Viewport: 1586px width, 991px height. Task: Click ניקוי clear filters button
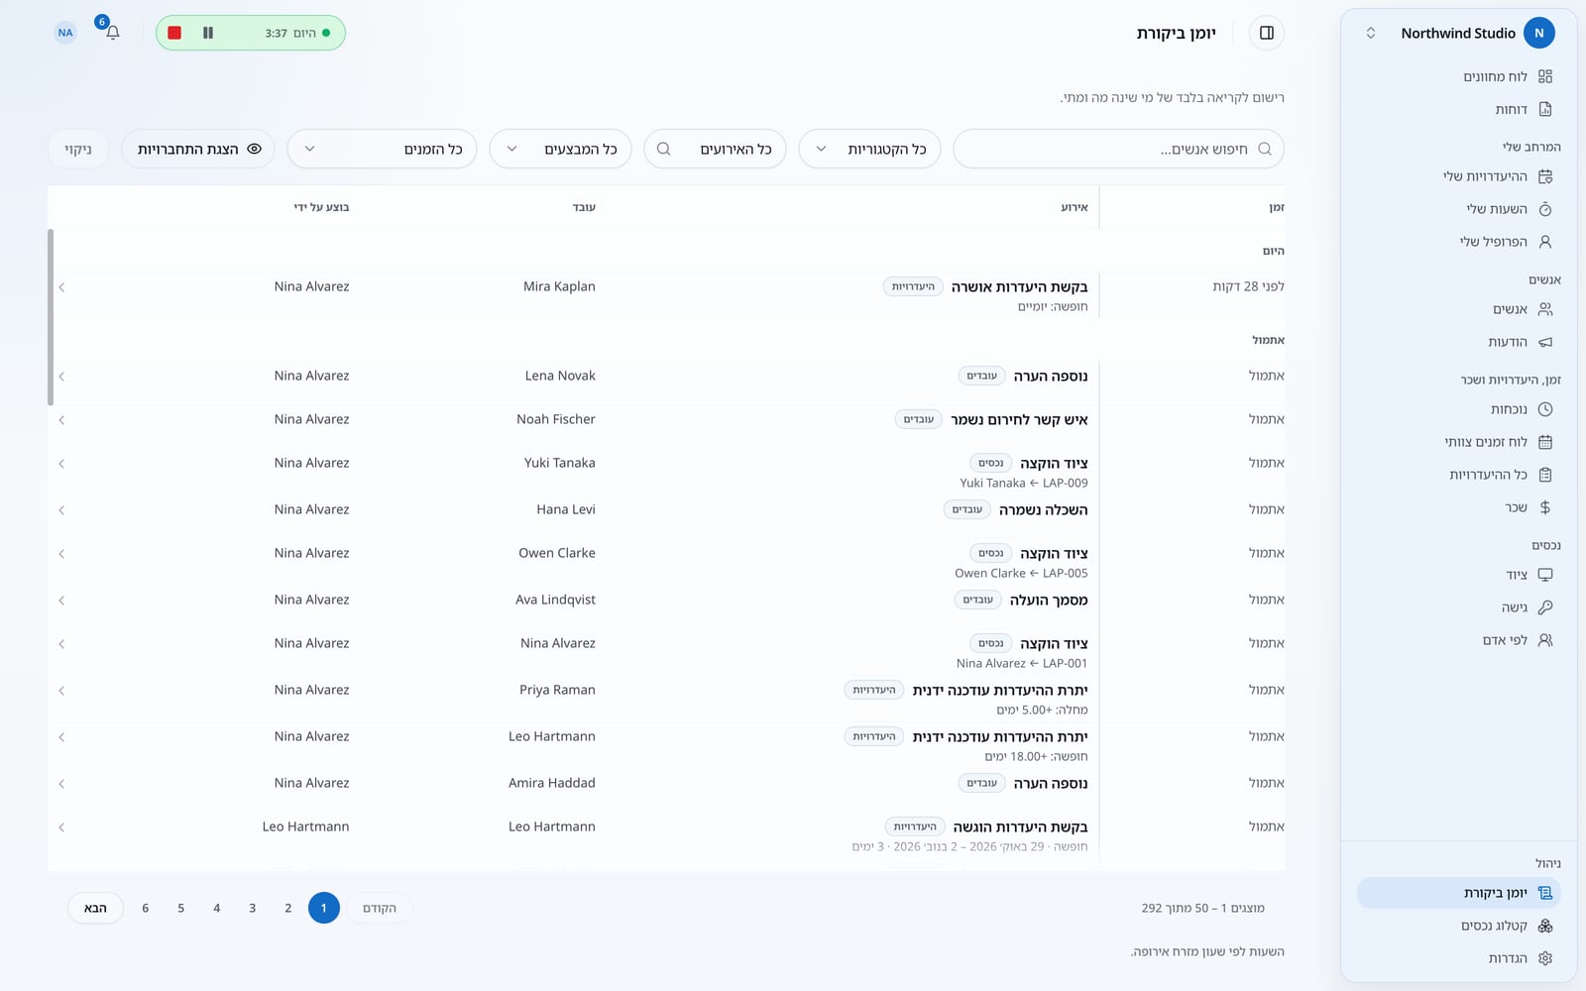point(78,149)
